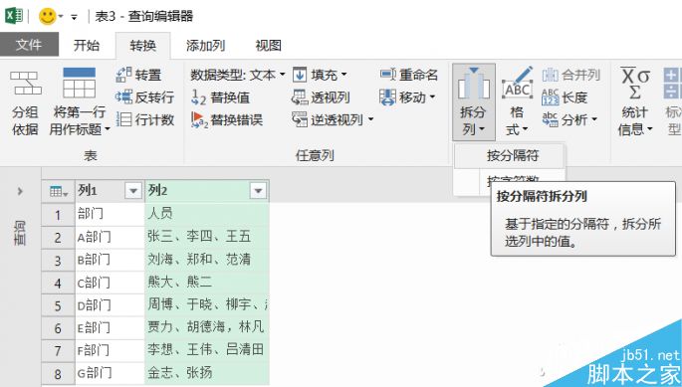Click the 透视列 pivot column button
682x387 pixels.
click(321, 97)
